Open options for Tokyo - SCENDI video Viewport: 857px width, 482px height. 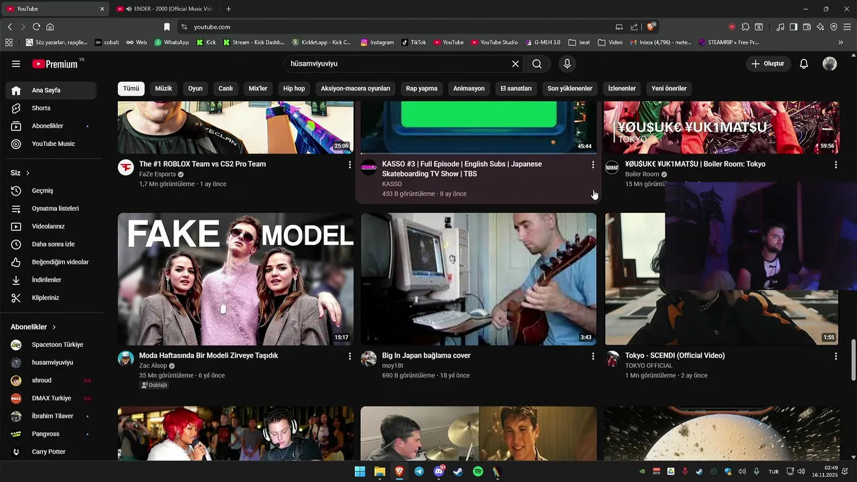[836, 357]
